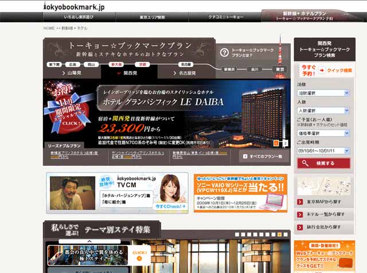367x273 pixels.
Task: Click red arrow beside 東京MAPから探す
Action: point(300,202)
